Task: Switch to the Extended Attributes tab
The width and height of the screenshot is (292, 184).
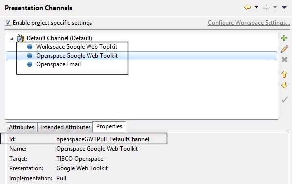Action: click(65, 127)
